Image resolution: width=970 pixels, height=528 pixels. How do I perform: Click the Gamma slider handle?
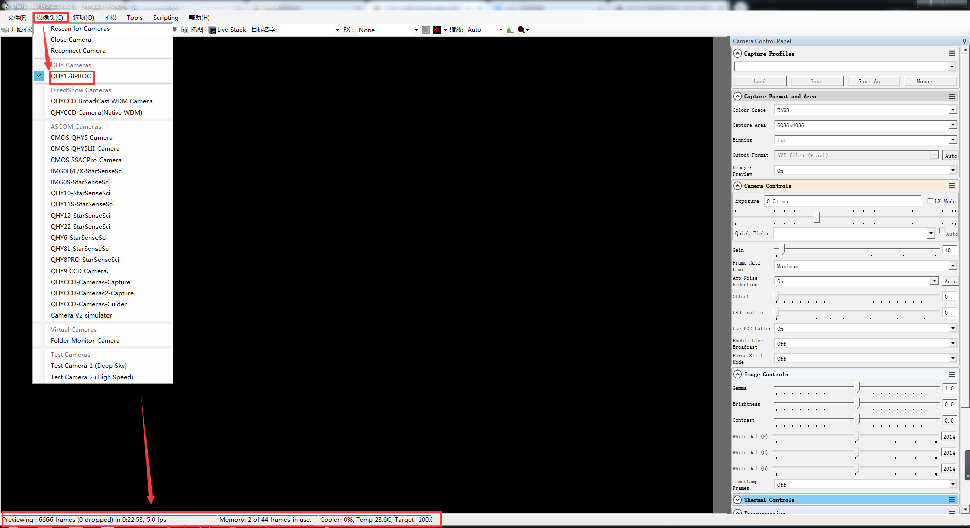pos(858,388)
